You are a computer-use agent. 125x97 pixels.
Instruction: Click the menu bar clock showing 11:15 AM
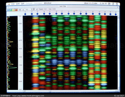point(91,3)
